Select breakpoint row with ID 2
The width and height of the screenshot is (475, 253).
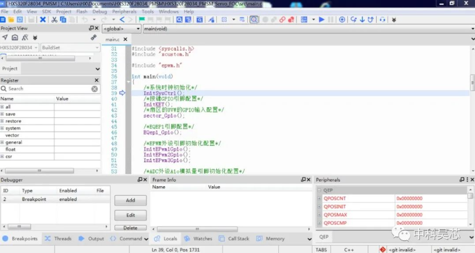(55, 200)
